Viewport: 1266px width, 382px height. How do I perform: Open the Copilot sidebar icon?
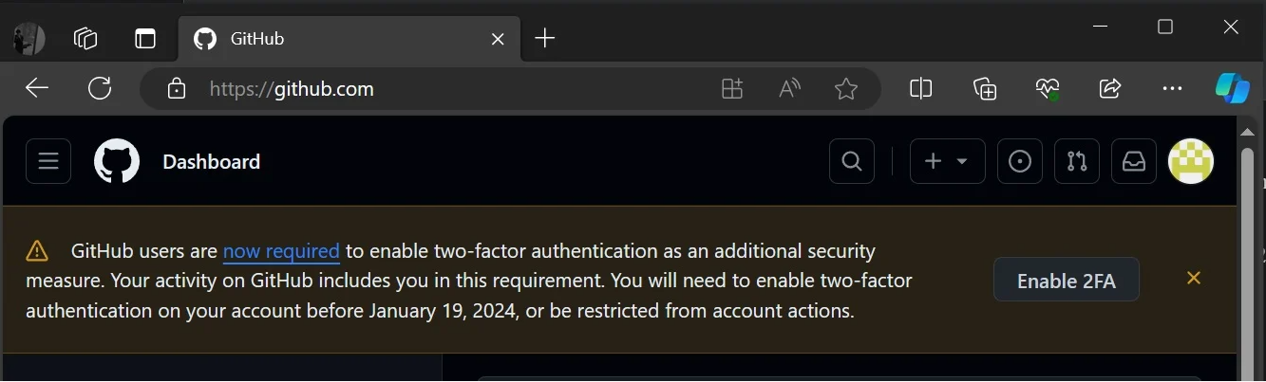click(x=1233, y=89)
